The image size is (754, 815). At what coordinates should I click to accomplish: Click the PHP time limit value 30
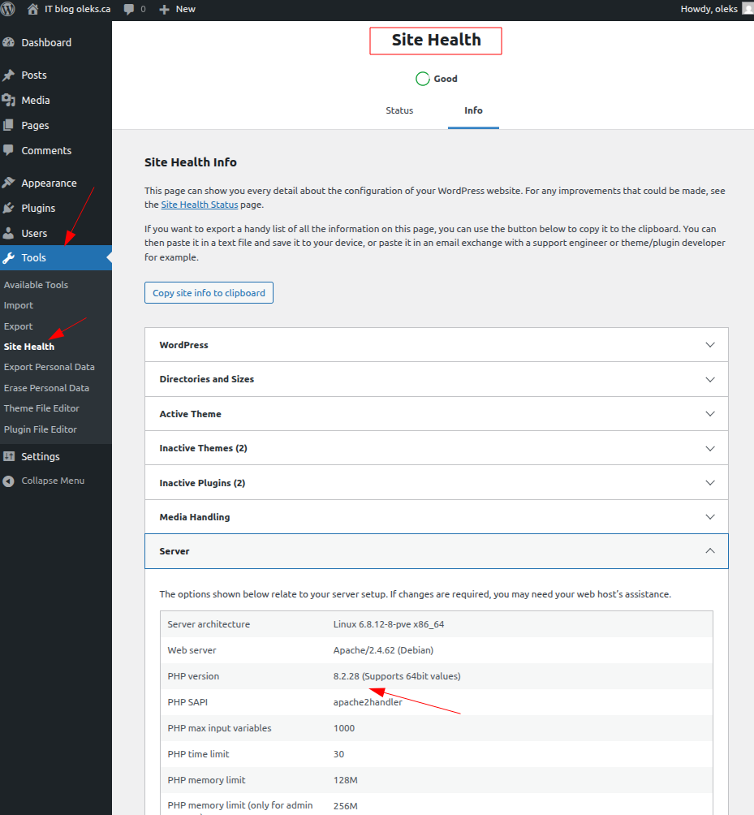pos(338,754)
